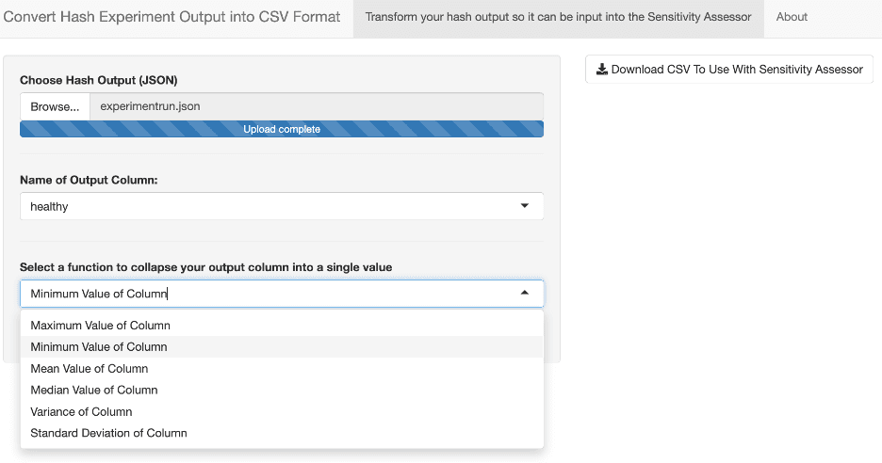882x463 pixels.
Task: Pick Mean Value of Column option
Action: point(90,369)
